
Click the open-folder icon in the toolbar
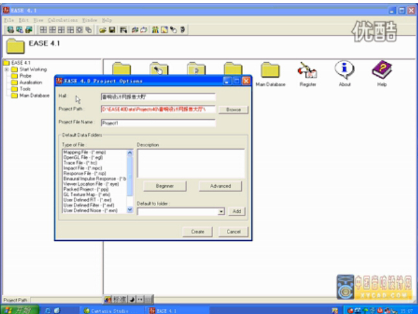tap(102, 30)
